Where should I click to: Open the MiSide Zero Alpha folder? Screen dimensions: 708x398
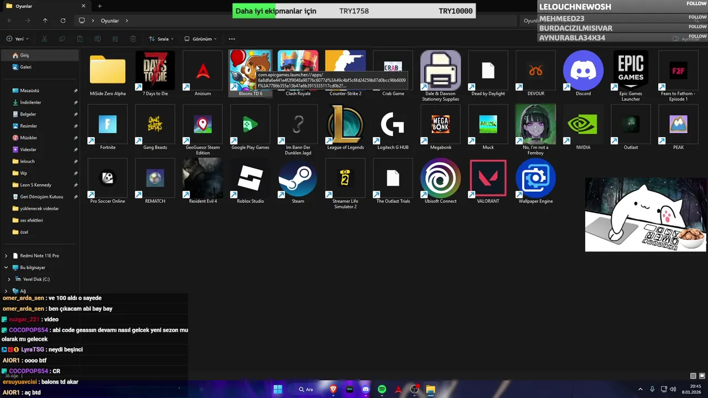108,74
